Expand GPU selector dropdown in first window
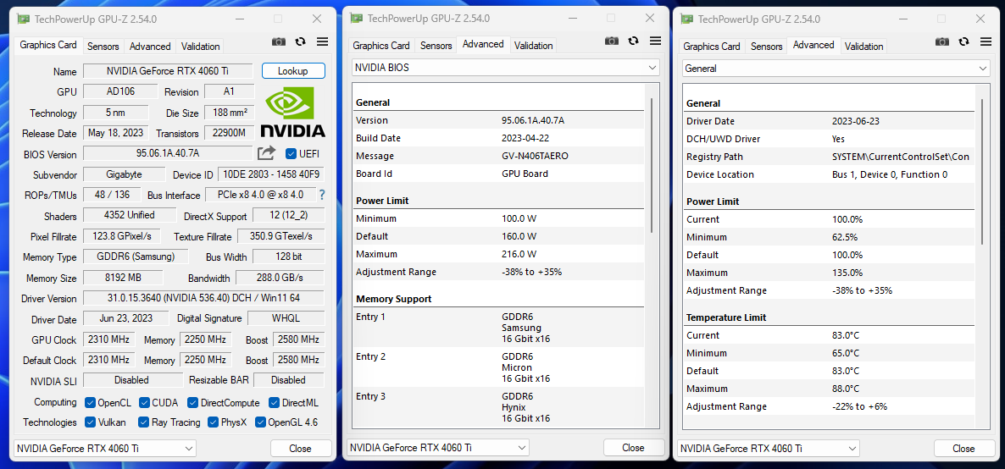1005x469 pixels. 104,449
